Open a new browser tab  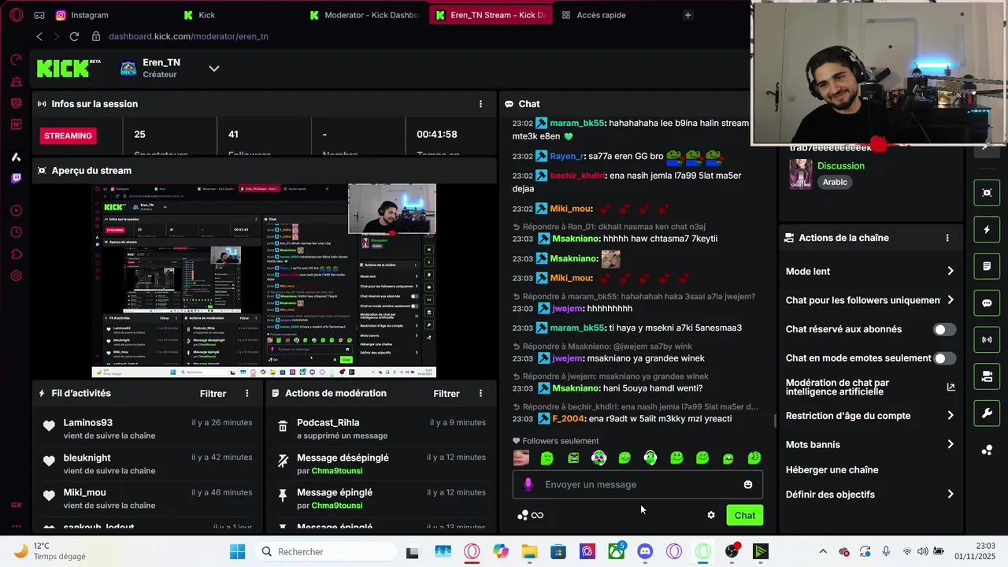(x=687, y=15)
